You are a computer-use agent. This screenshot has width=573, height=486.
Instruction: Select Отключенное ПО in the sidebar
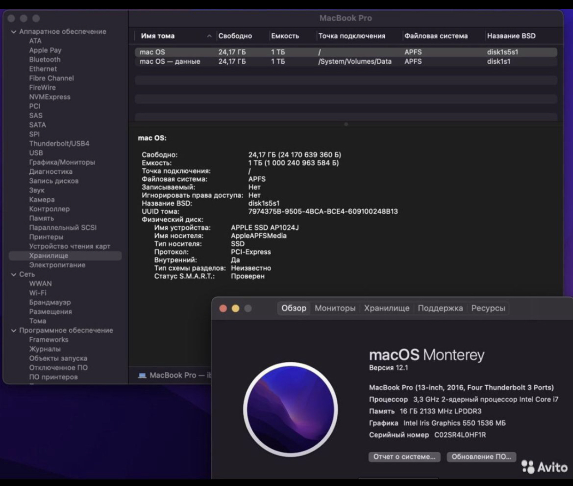pyautogui.click(x=58, y=368)
